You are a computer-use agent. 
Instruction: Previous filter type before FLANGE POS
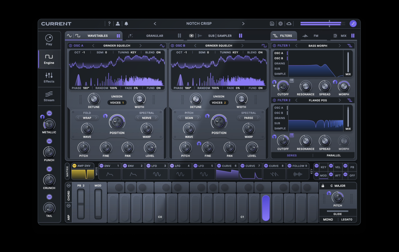(x=296, y=100)
